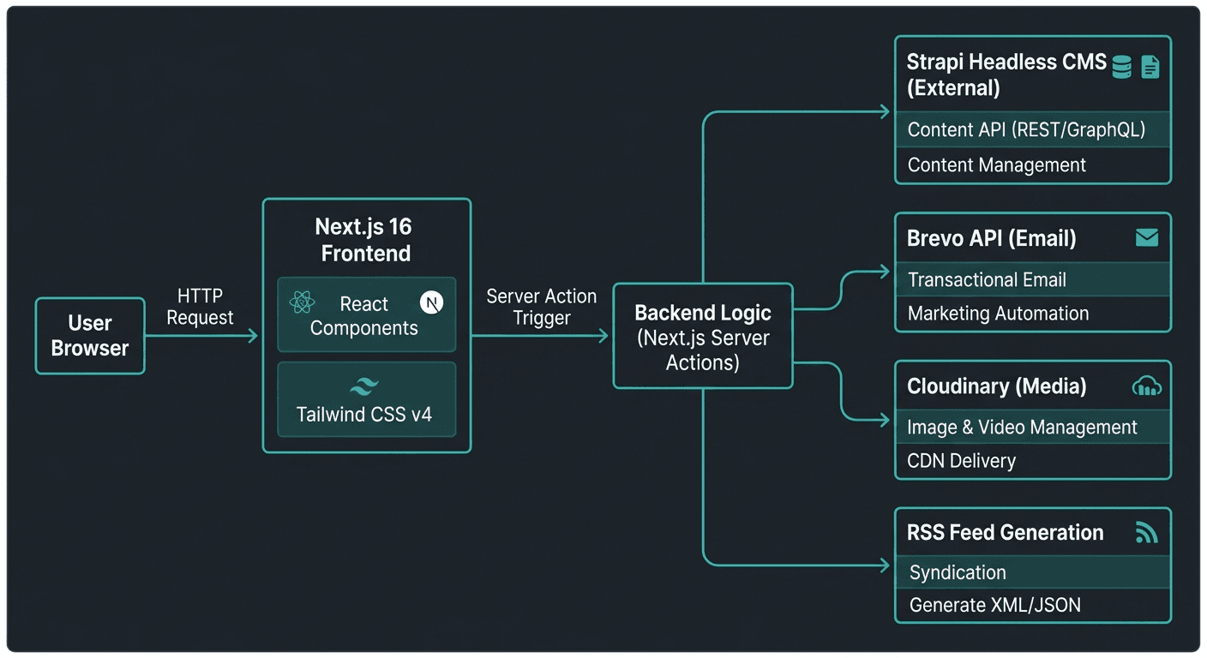This screenshot has width=1207, height=658.
Task: Select Content API (REST/GraphQL) row
Action: [1033, 130]
